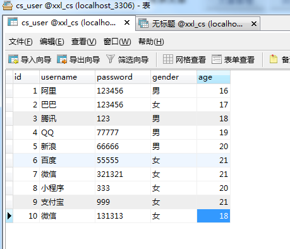Click the Import Wizard icon
This screenshot has height=249, width=290.
coord(13,59)
